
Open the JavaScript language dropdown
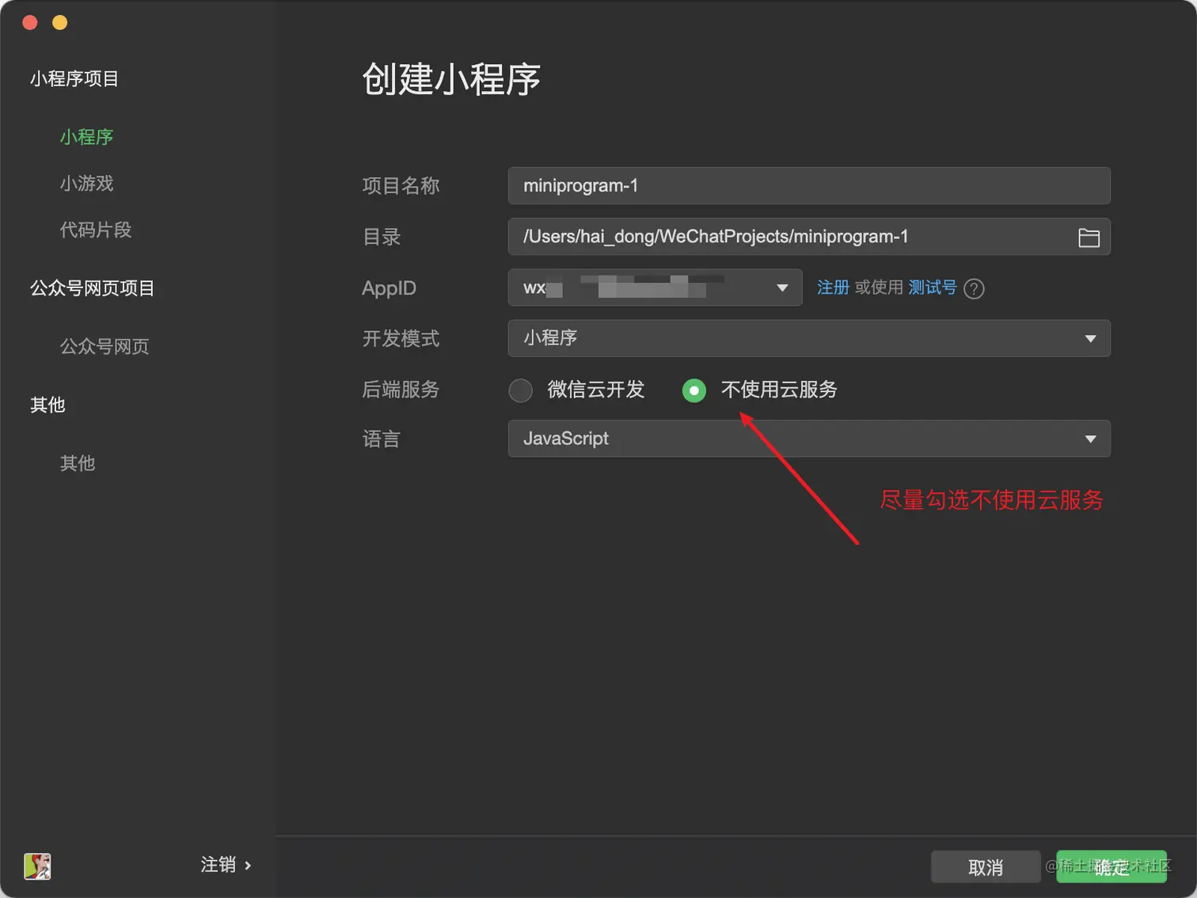click(807, 438)
